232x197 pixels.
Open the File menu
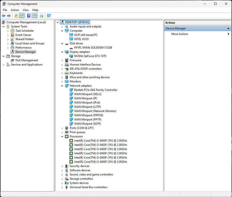click(x=5, y=10)
